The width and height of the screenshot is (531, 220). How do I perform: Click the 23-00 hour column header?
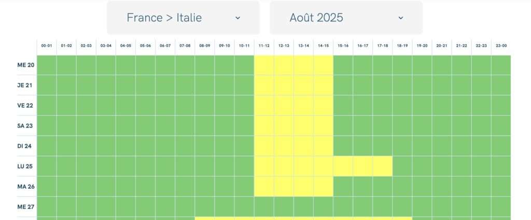501,46
